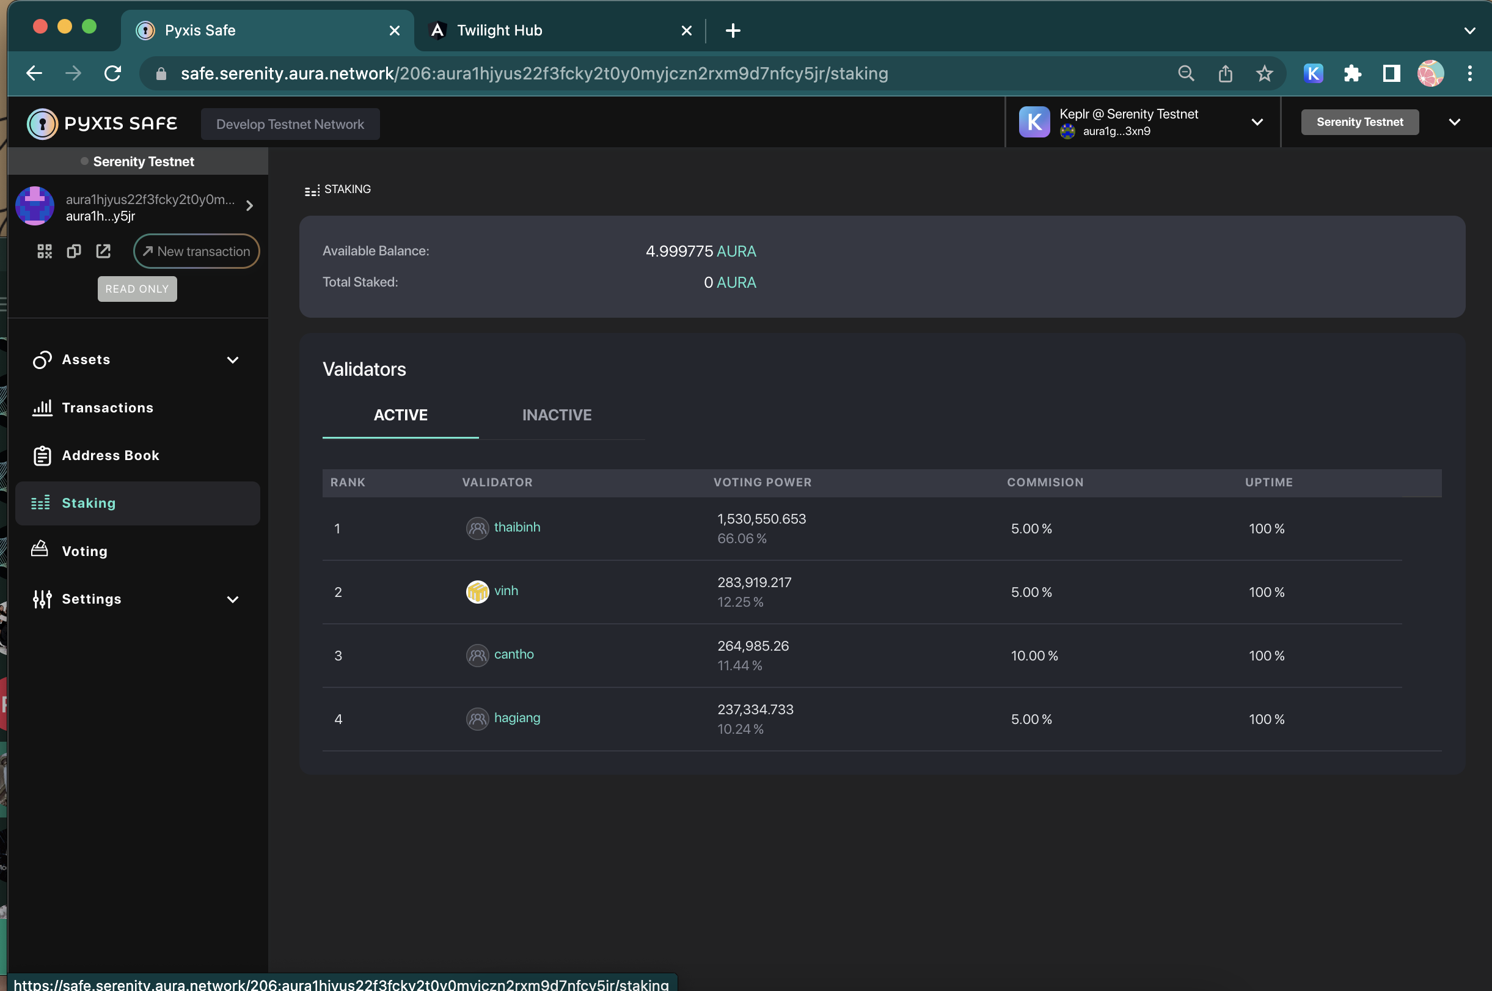Click the Develop Testnet Network label
Viewport: 1492px width, 991px height.
pos(290,124)
